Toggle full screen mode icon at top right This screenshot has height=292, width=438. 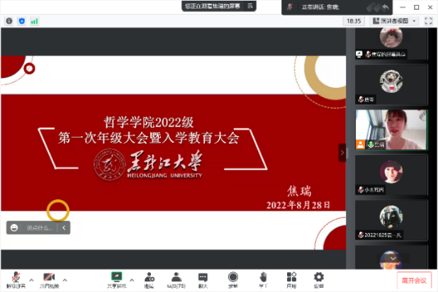pos(428,21)
